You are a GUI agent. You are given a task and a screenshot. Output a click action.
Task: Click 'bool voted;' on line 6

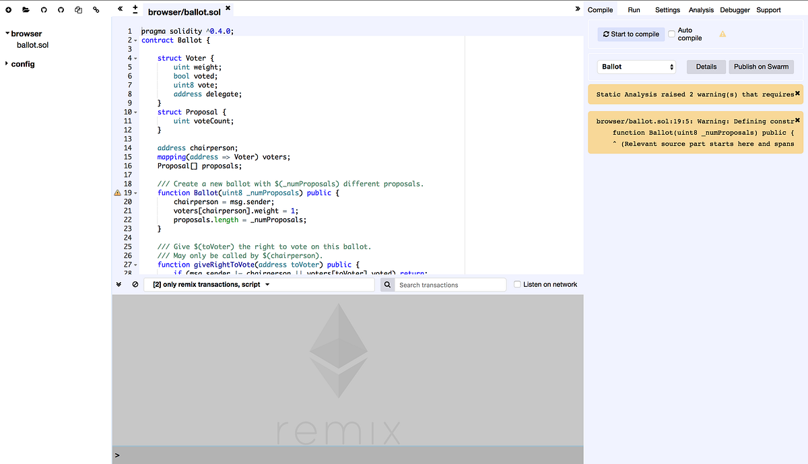click(196, 76)
